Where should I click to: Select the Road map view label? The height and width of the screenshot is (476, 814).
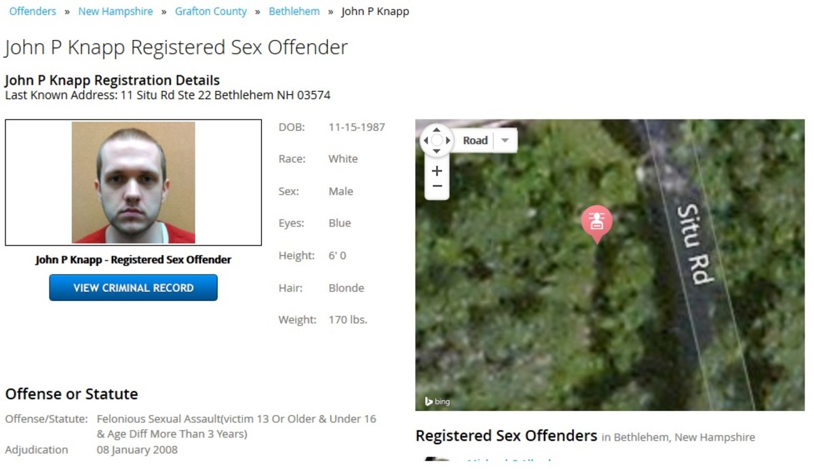pos(475,140)
